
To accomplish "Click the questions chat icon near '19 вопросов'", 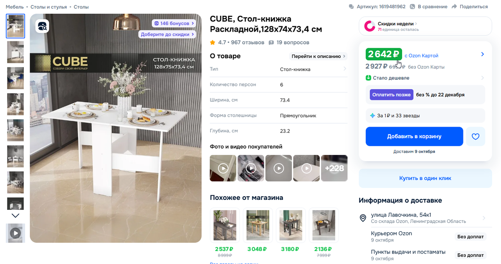I will tap(271, 42).
